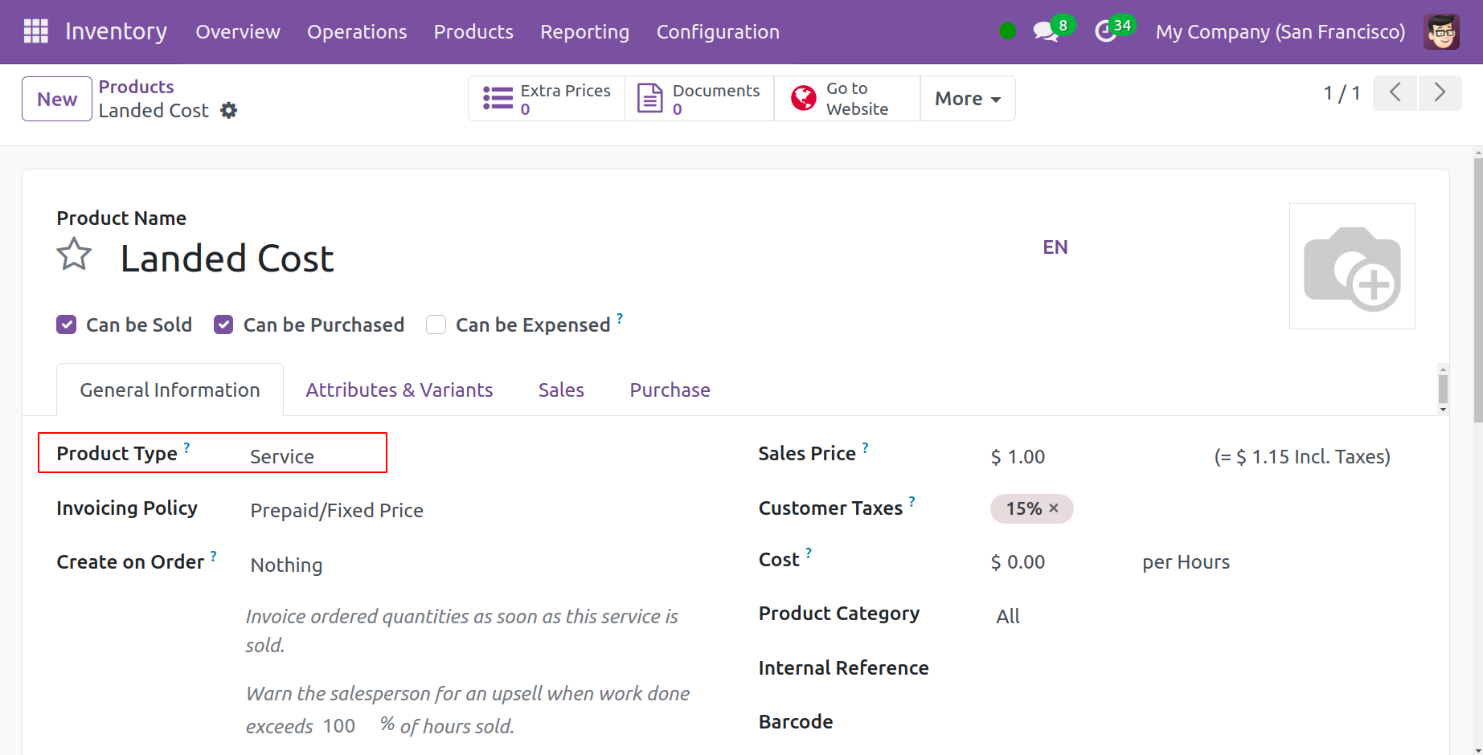Open the gear actions menu beside Landed Cost

229,111
